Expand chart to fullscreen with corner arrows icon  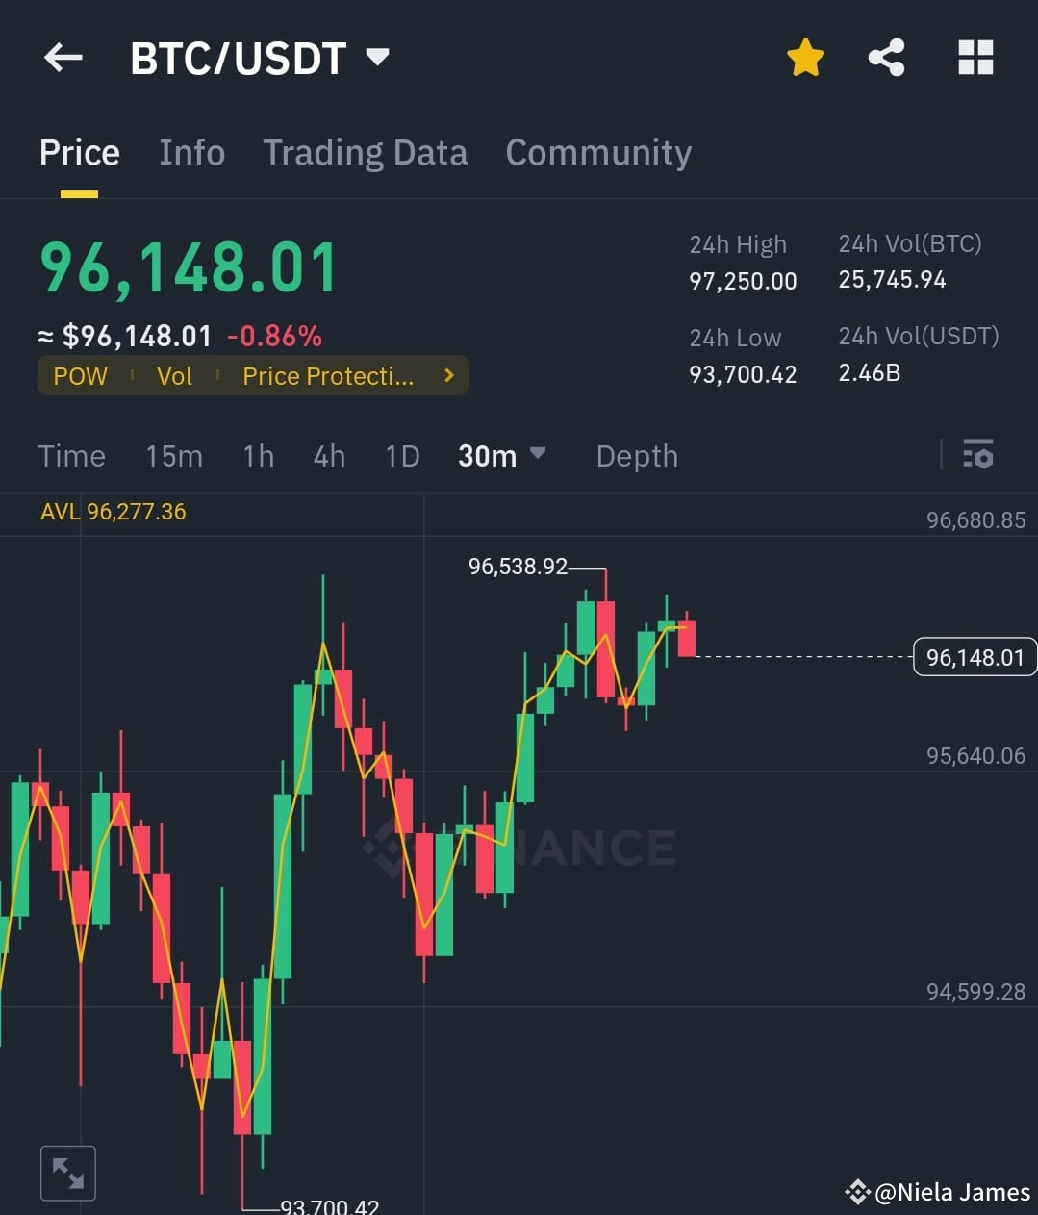(x=67, y=1173)
